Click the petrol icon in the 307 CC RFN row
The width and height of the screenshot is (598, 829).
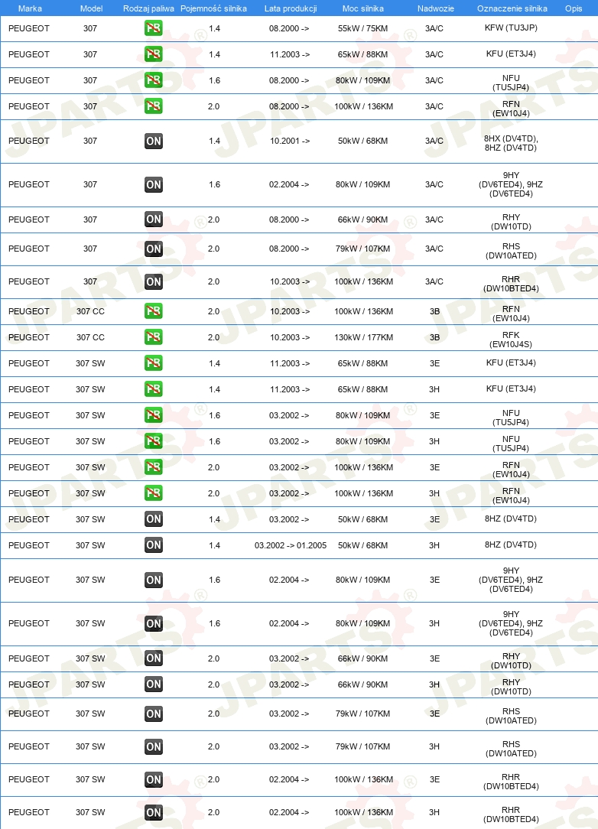tap(154, 310)
